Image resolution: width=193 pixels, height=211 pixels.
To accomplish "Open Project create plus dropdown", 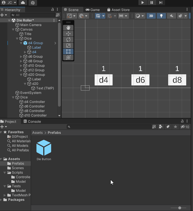I will tap(4, 127).
